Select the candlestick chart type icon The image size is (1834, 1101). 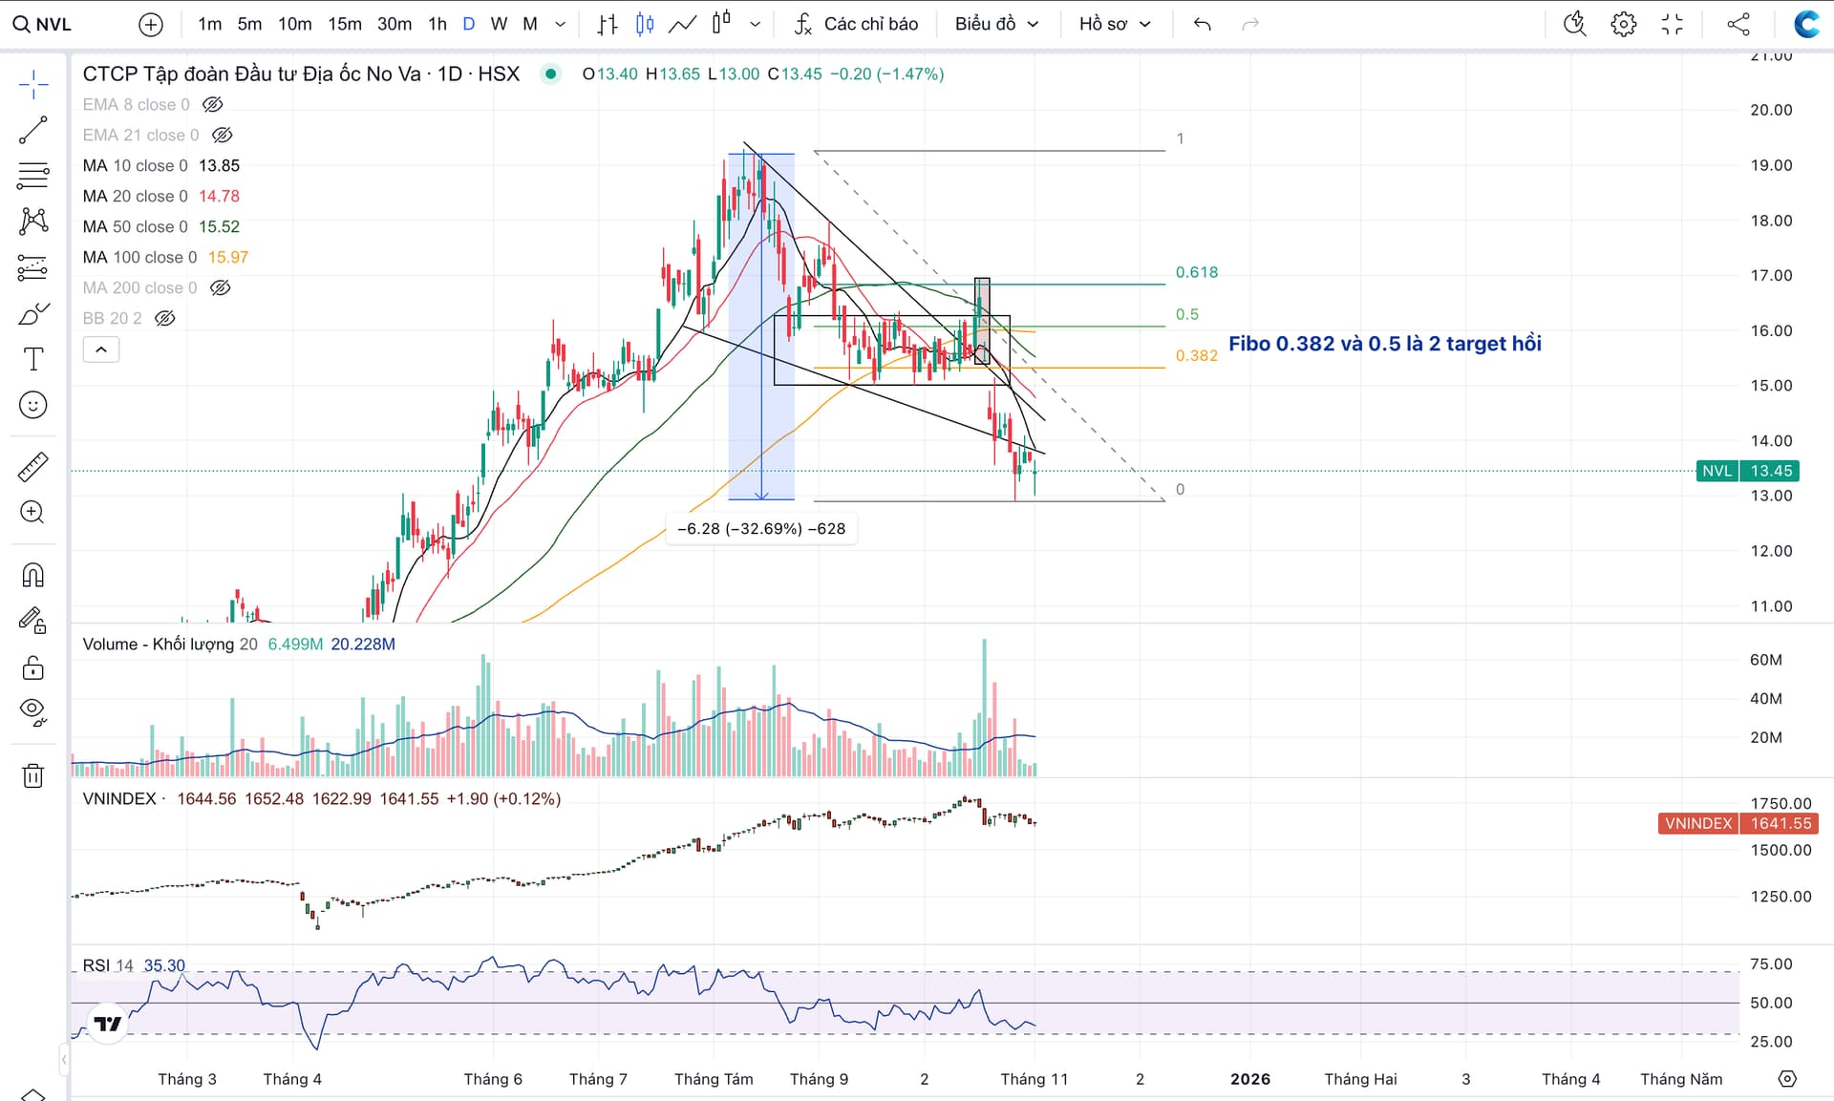[645, 24]
